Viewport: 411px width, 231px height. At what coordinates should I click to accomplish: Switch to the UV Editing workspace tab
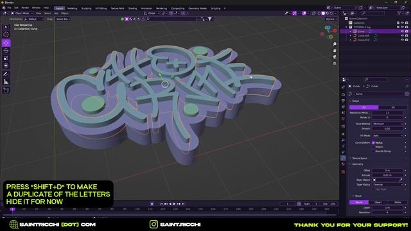[101, 8]
